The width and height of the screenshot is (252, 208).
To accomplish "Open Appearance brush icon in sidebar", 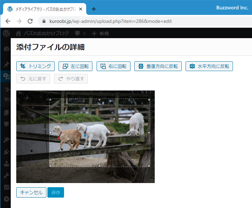I will (x=7, y=140).
